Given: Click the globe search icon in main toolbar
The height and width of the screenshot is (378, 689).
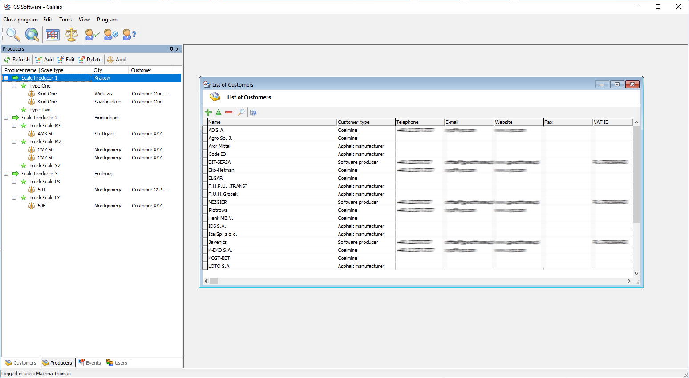Looking at the screenshot, I should tap(32, 34).
